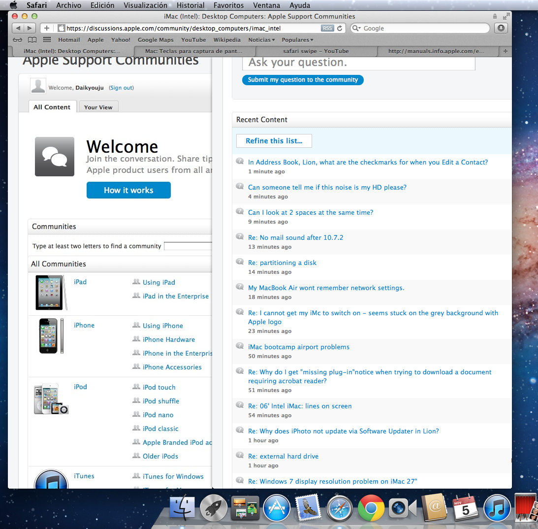The image size is (538, 529).
Task: Click the Wikipedia bookmark
Action: pos(227,40)
